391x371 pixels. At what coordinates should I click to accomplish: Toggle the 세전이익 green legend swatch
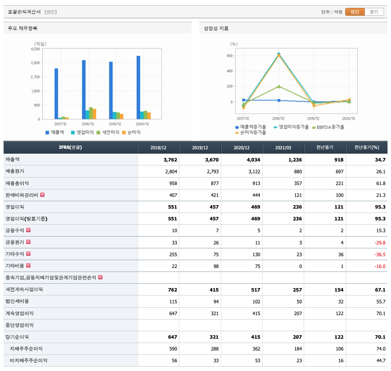(x=98, y=132)
